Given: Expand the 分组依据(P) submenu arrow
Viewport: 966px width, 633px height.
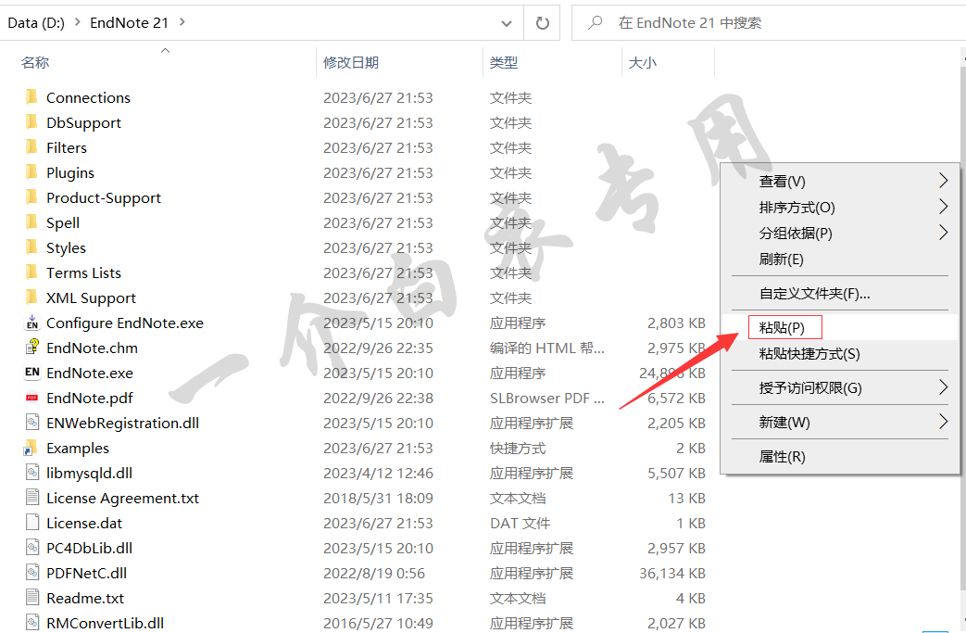Looking at the screenshot, I should [x=943, y=233].
